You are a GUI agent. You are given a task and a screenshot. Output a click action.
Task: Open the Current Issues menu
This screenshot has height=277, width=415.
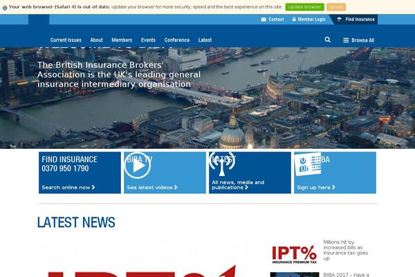tap(66, 40)
